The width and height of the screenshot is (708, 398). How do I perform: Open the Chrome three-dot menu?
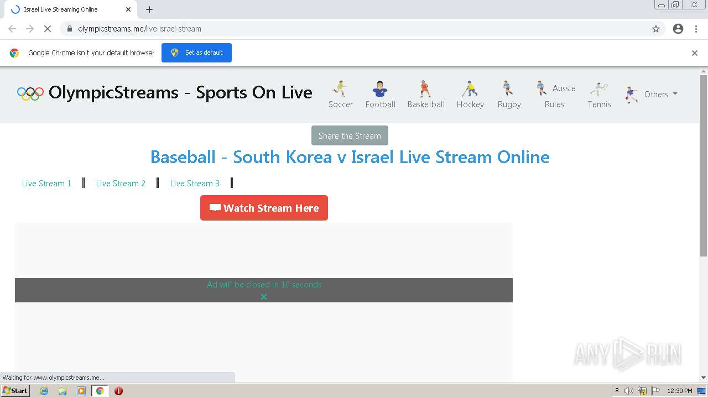[x=696, y=29]
